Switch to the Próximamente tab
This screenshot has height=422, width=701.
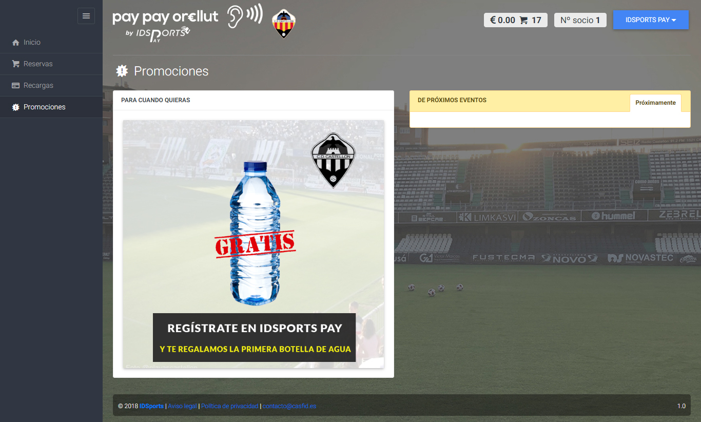pyautogui.click(x=655, y=103)
